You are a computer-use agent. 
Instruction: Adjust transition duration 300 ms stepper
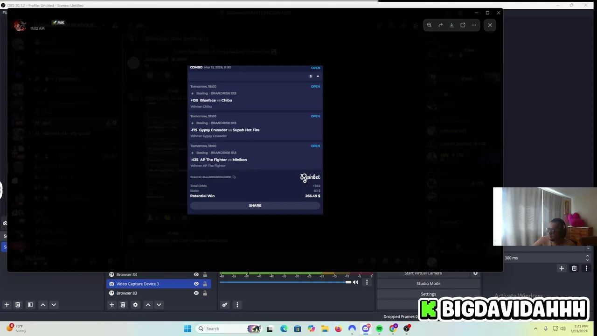587,258
